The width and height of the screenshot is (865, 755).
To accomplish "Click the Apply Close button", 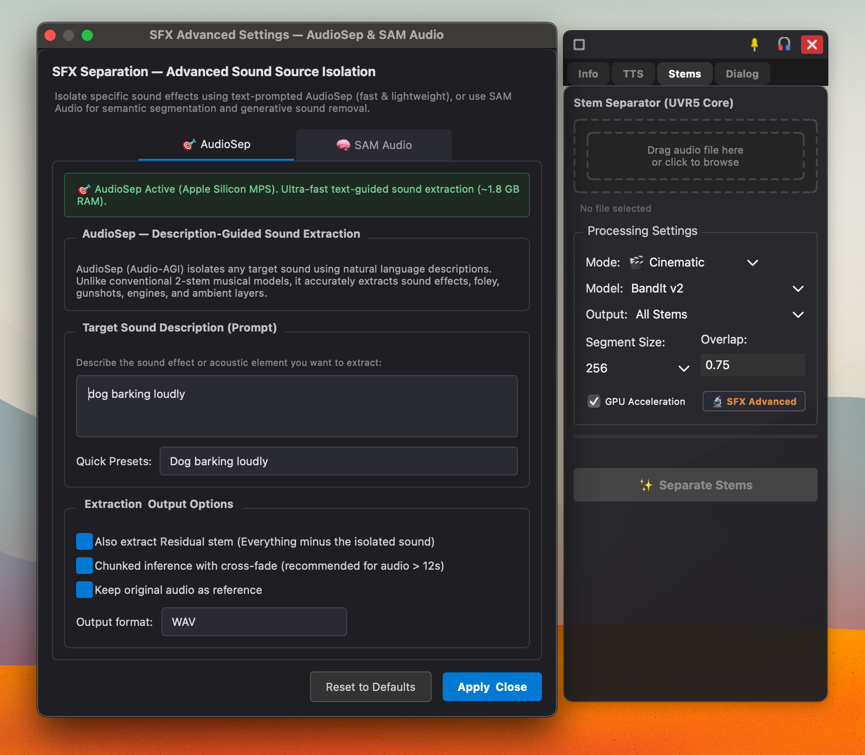I will point(492,687).
